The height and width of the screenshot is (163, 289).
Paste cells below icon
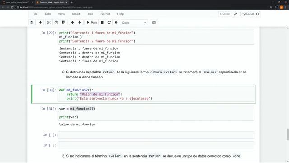pyautogui.click(x=64, y=22)
